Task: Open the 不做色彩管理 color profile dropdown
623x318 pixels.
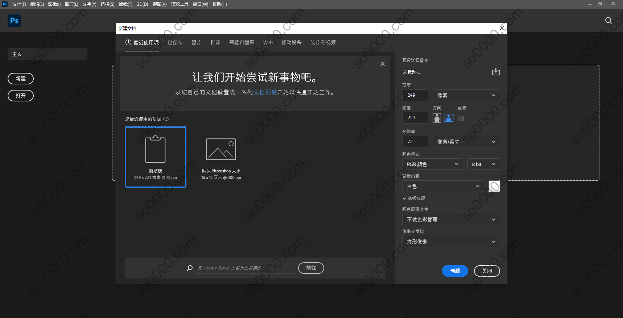Action: pyautogui.click(x=451, y=219)
